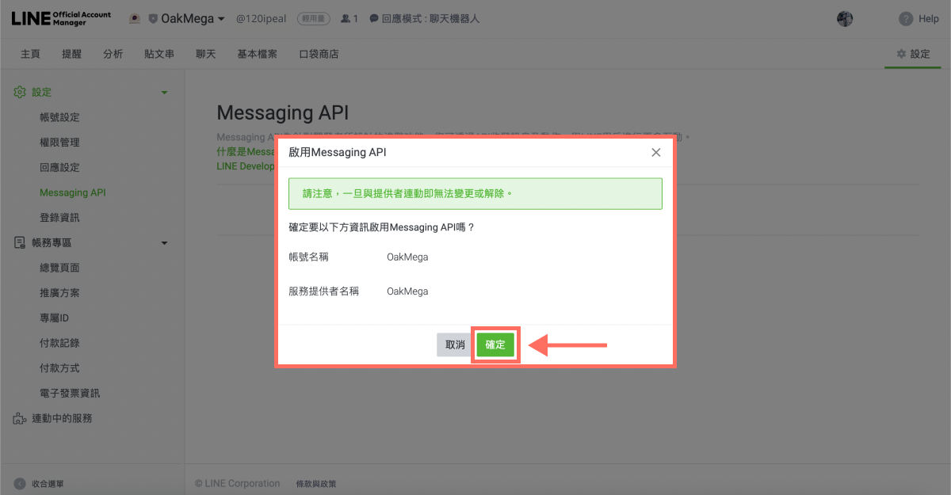This screenshot has width=951, height=495.
Task: Open the 提醒 tab
Action: click(71, 54)
